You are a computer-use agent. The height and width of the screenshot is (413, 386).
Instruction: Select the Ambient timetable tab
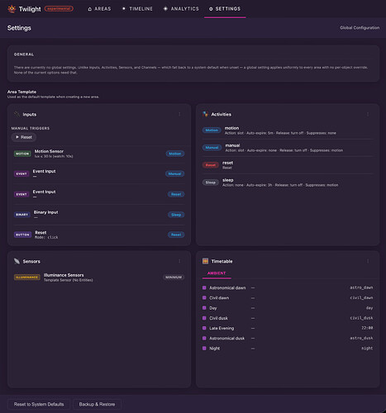pos(217,273)
